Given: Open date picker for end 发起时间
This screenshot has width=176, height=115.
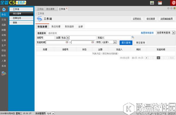Looking at the screenshot, I should point(93,42).
